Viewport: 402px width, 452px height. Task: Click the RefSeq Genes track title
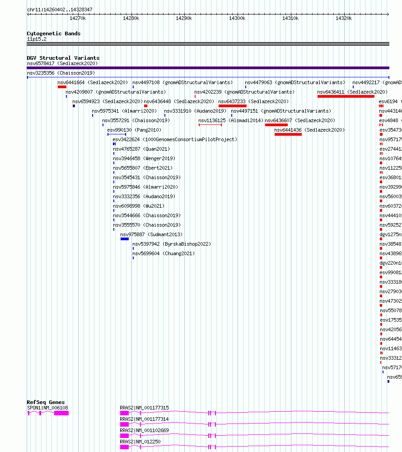click(x=46, y=402)
